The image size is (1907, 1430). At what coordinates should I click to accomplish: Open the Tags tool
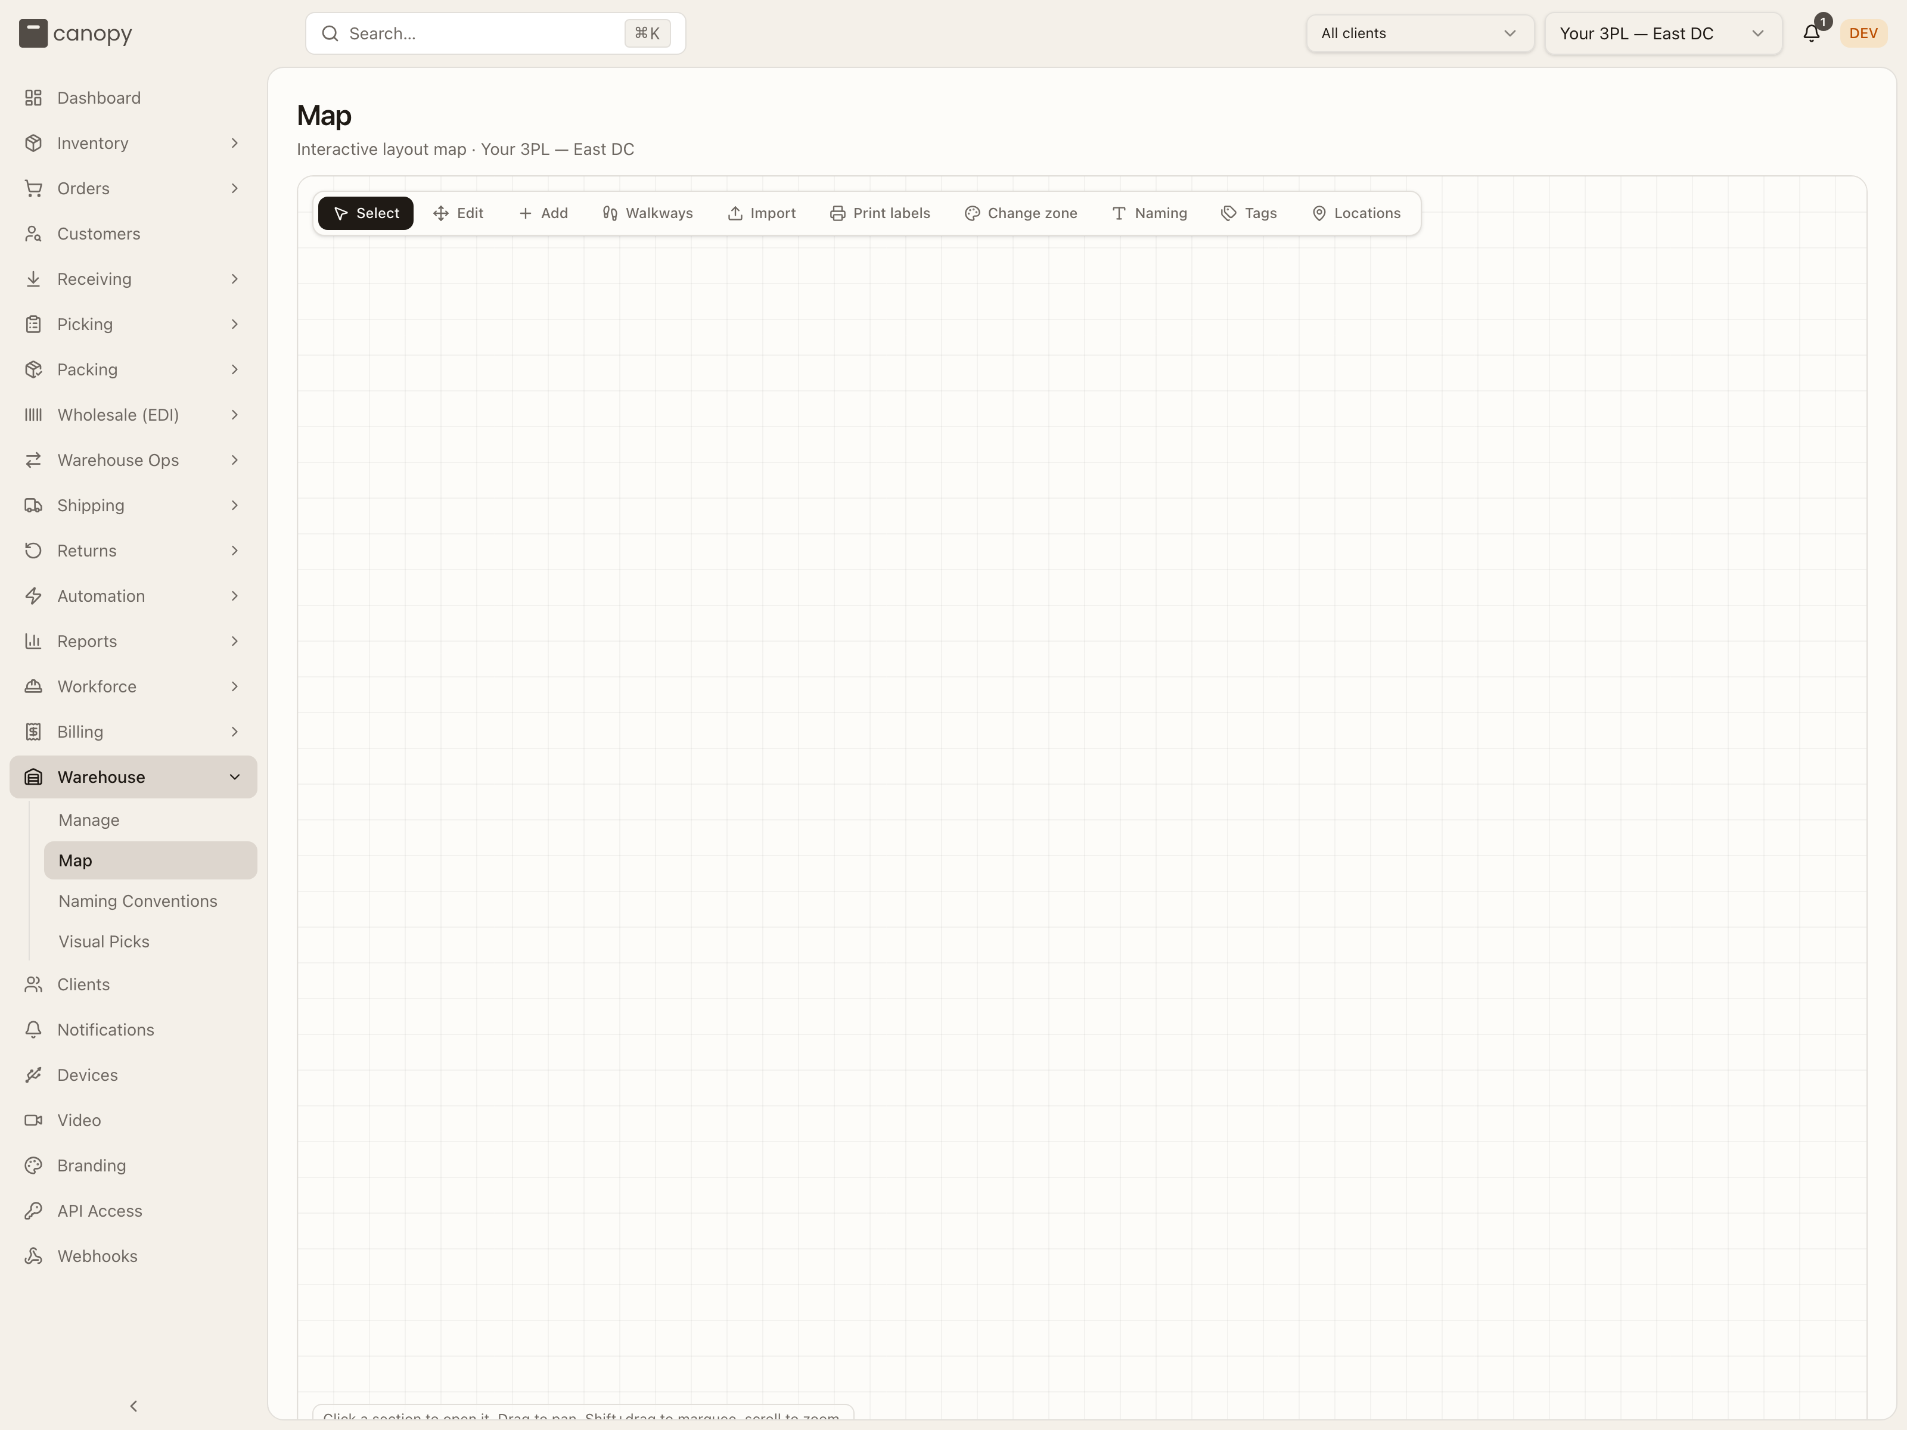click(1249, 213)
